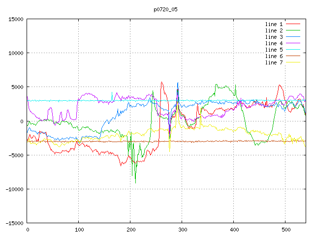The height and width of the screenshot is (236, 315).
Task: Choose the "line 5" legend label
Action: tap(274, 50)
